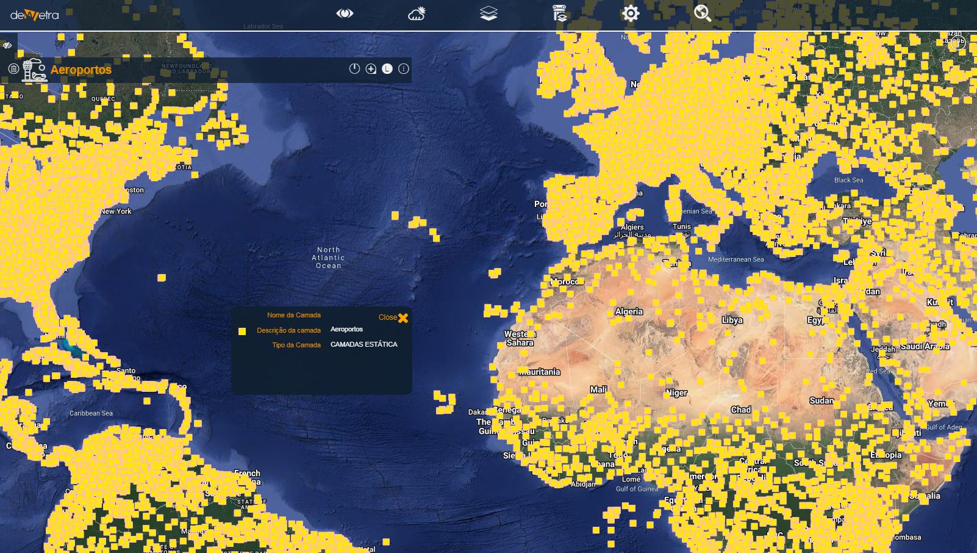Click the 'Sudan' country label
The width and height of the screenshot is (977, 553).
click(821, 400)
